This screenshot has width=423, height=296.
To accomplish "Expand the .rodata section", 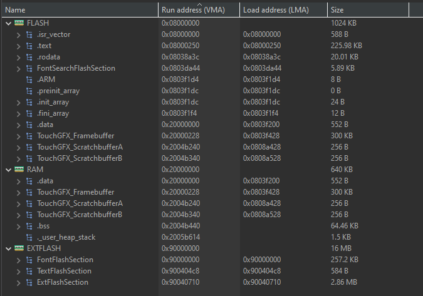I will point(18,58).
